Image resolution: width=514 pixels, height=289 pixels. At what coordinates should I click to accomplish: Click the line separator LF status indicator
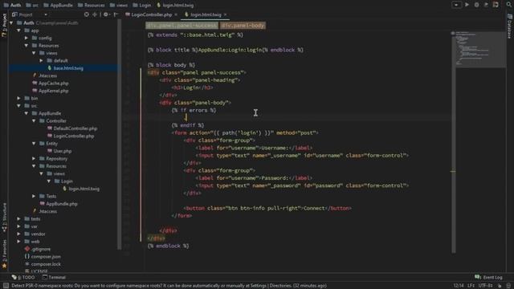click(471, 286)
